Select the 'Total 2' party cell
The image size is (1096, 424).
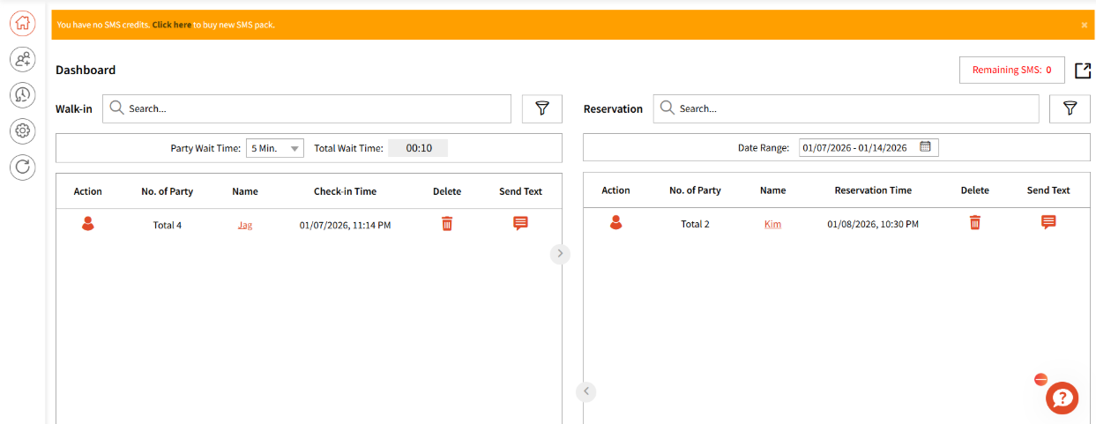click(695, 224)
